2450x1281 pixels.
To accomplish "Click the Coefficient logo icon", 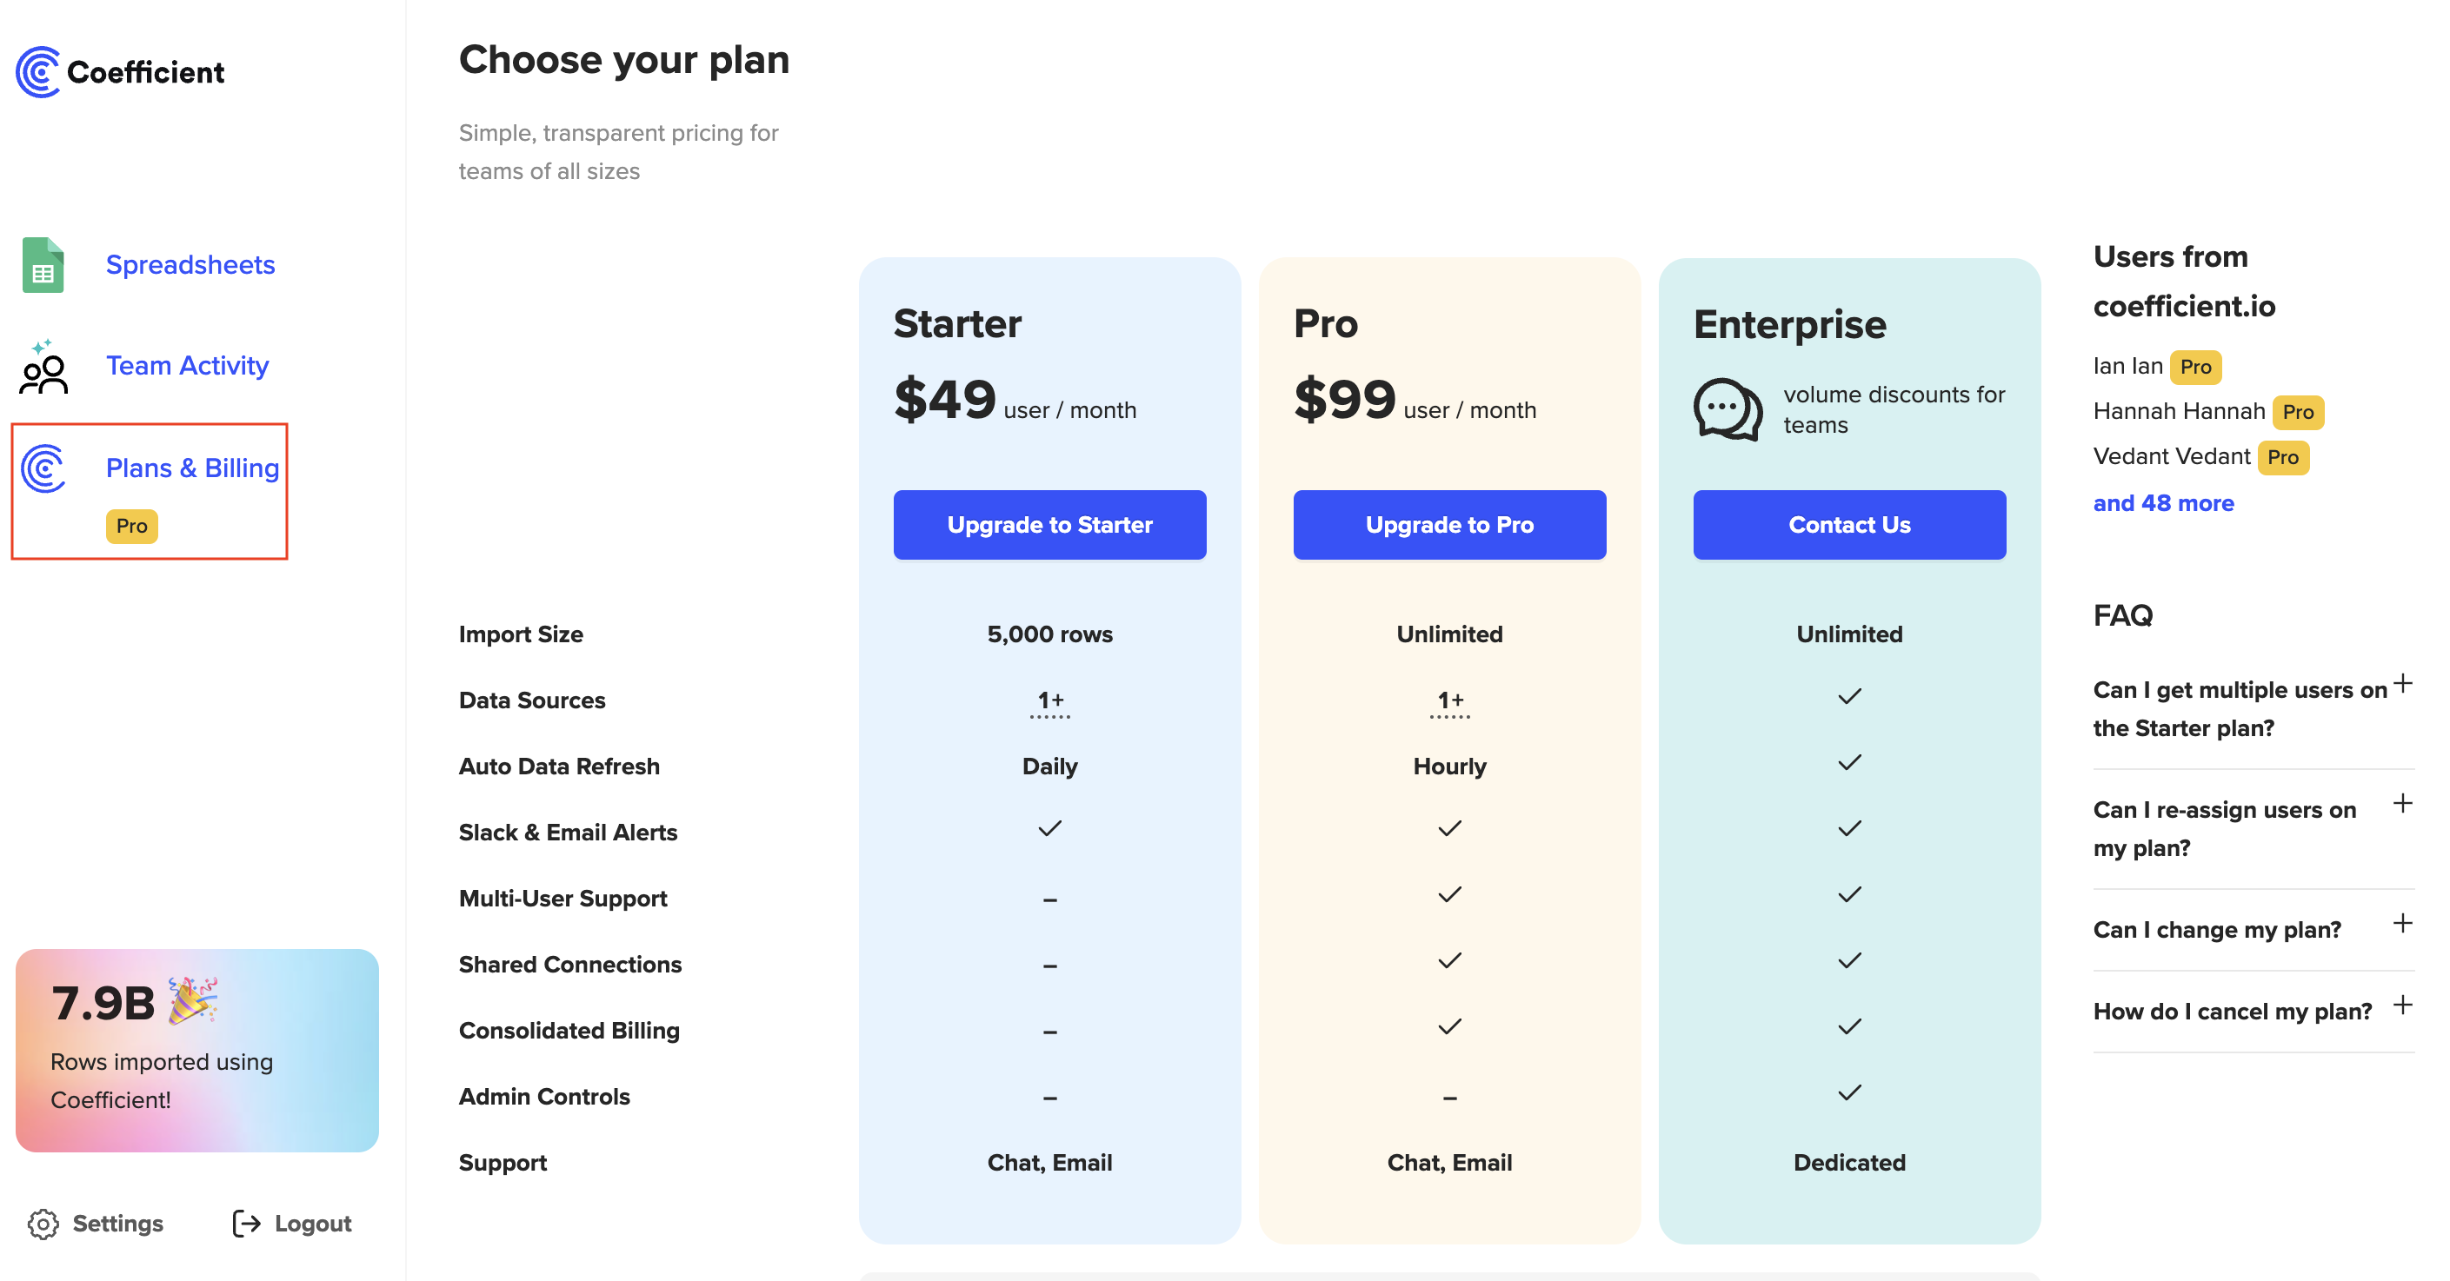I will [38, 71].
